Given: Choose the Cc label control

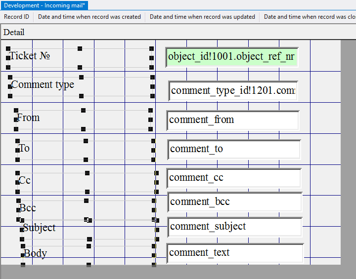Looking at the screenshot, I should (x=25, y=180).
